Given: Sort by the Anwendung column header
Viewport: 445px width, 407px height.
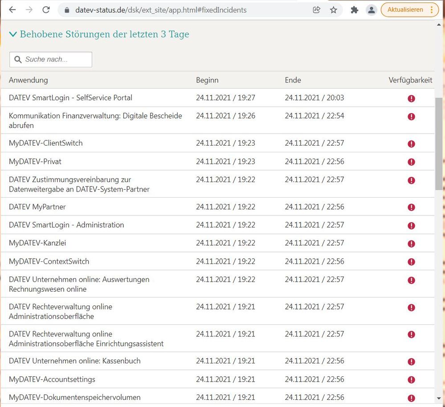Looking at the screenshot, I should [29, 80].
